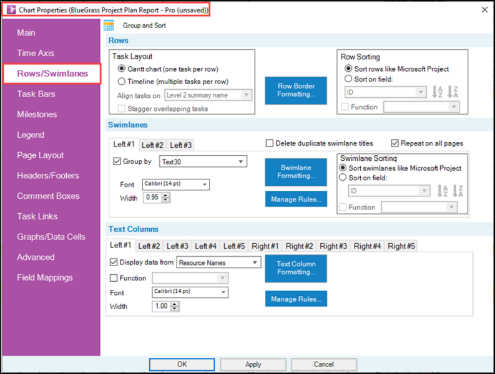Click Swimlane Formatting button
Image resolution: width=495 pixels, height=374 pixels.
click(296, 172)
